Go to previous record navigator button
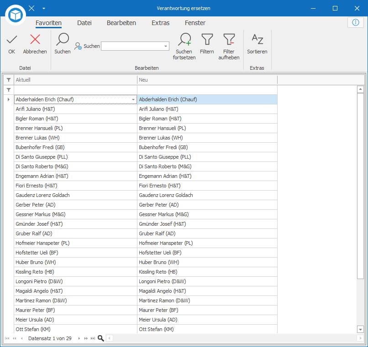The image size is (368, 347). [22, 338]
